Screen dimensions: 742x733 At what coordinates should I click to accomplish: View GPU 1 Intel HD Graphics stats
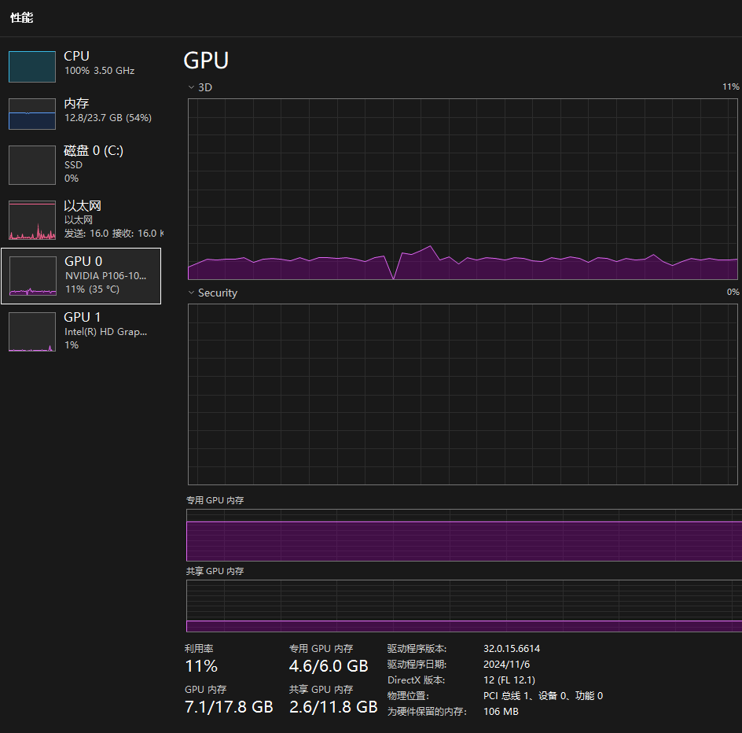pos(83,330)
